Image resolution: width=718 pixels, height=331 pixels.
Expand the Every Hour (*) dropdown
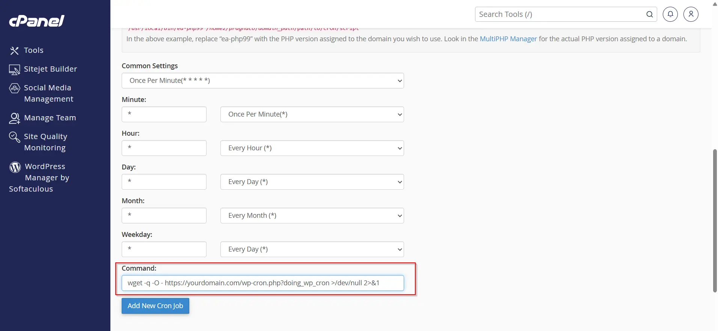pyautogui.click(x=312, y=148)
